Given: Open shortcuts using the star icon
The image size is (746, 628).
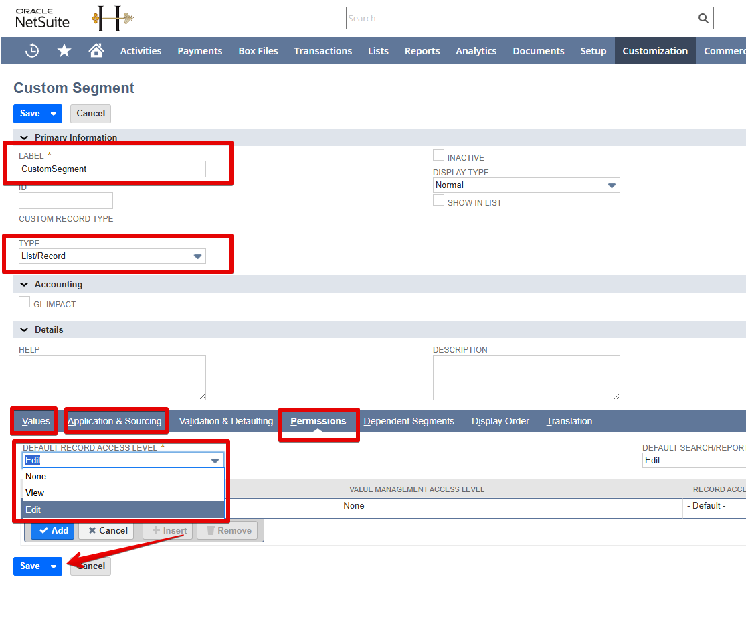Looking at the screenshot, I should pyautogui.click(x=64, y=50).
